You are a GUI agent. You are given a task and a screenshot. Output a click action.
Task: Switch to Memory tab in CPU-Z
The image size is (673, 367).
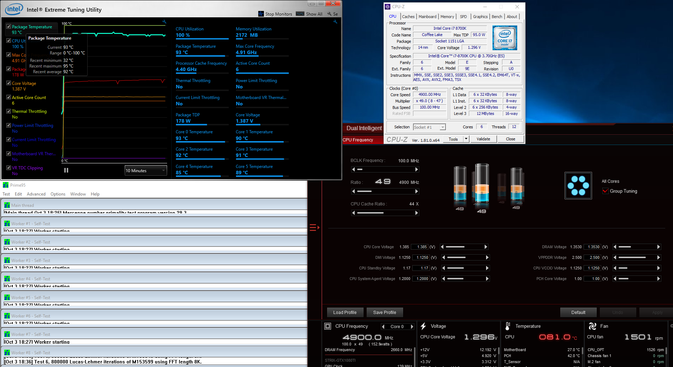click(447, 17)
